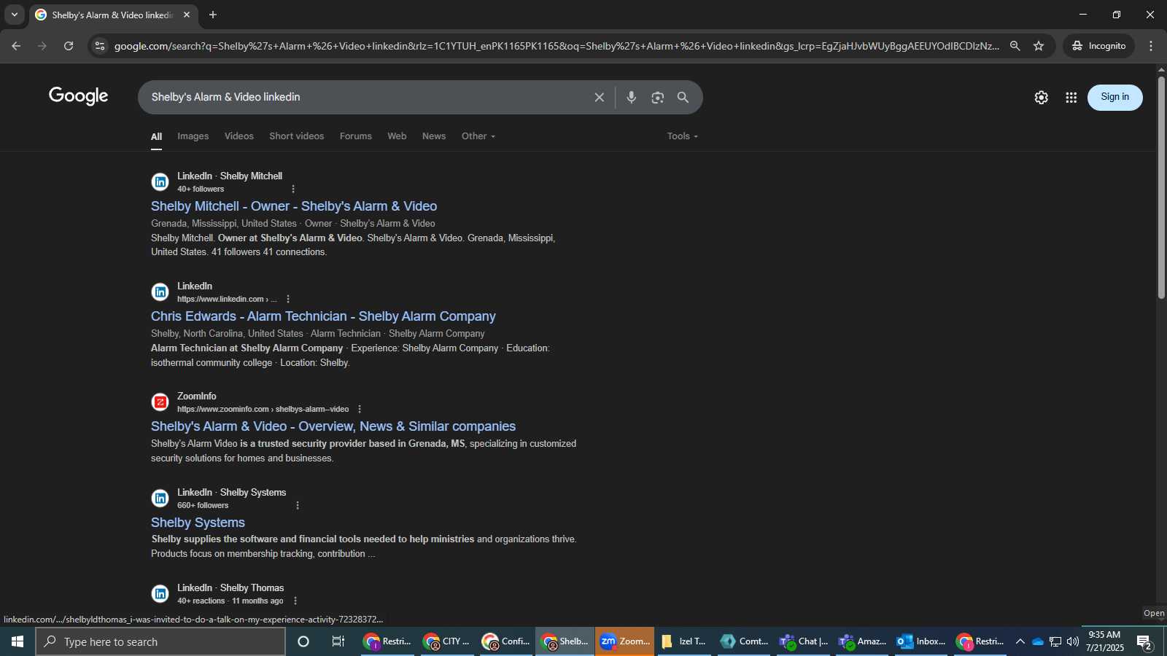Click the magnifier search button in search box
This screenshot has height=656, width=1167.
(683, 98)
